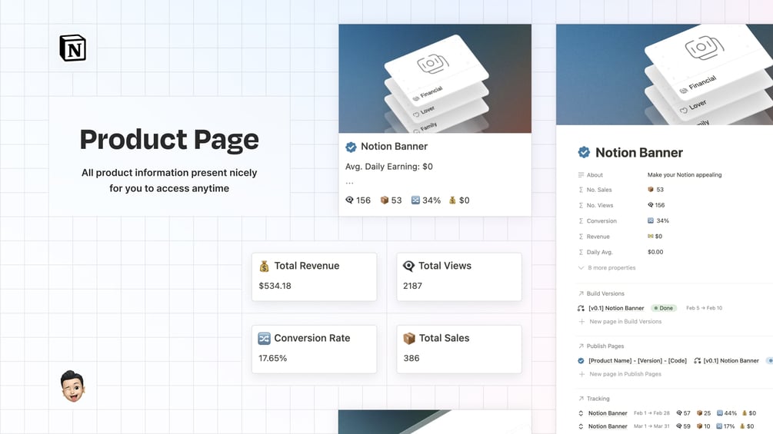Open the Notion Banner card title

(x=394, y=146)
